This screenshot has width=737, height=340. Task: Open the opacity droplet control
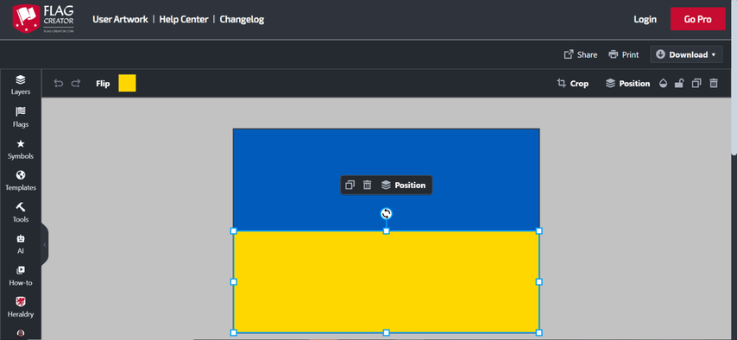[663, 83]
